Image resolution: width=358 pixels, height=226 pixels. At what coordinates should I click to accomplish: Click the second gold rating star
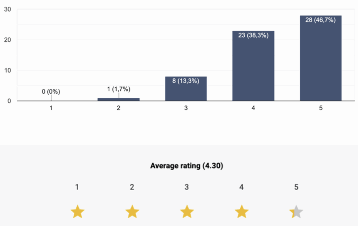[x=132, y=212]
